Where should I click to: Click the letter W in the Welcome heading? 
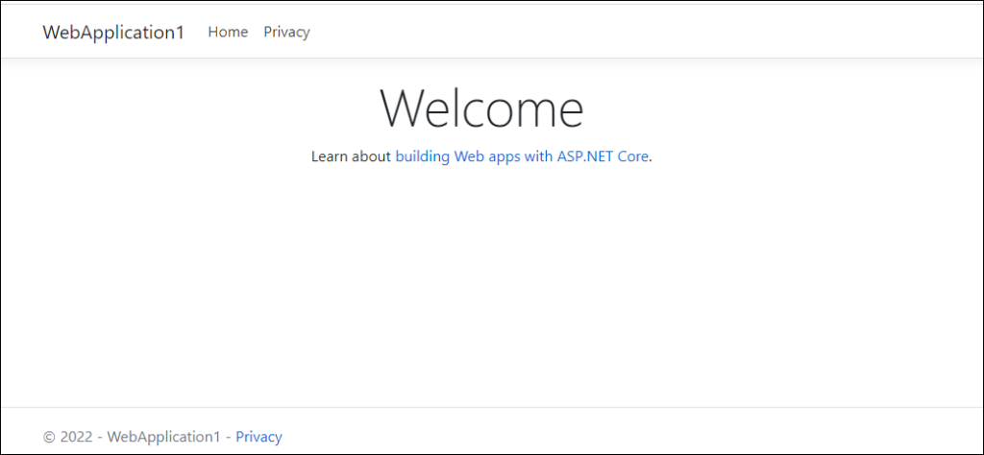402,108
